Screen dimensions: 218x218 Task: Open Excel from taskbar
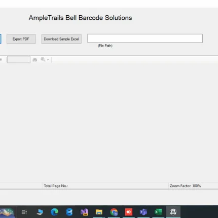point(158,212)
